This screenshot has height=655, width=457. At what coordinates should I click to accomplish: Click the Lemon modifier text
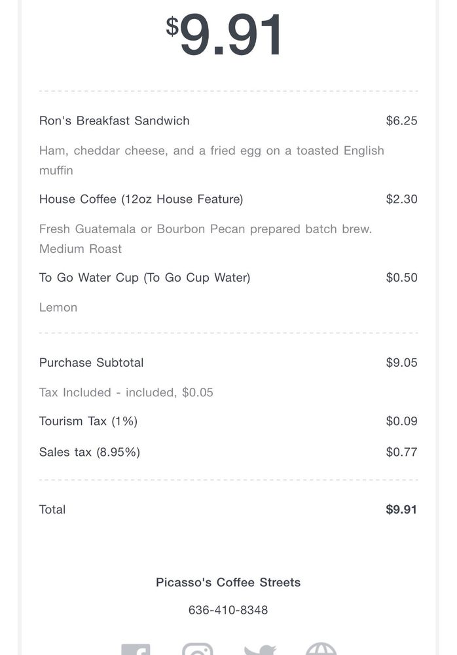(x=58, y=307)
